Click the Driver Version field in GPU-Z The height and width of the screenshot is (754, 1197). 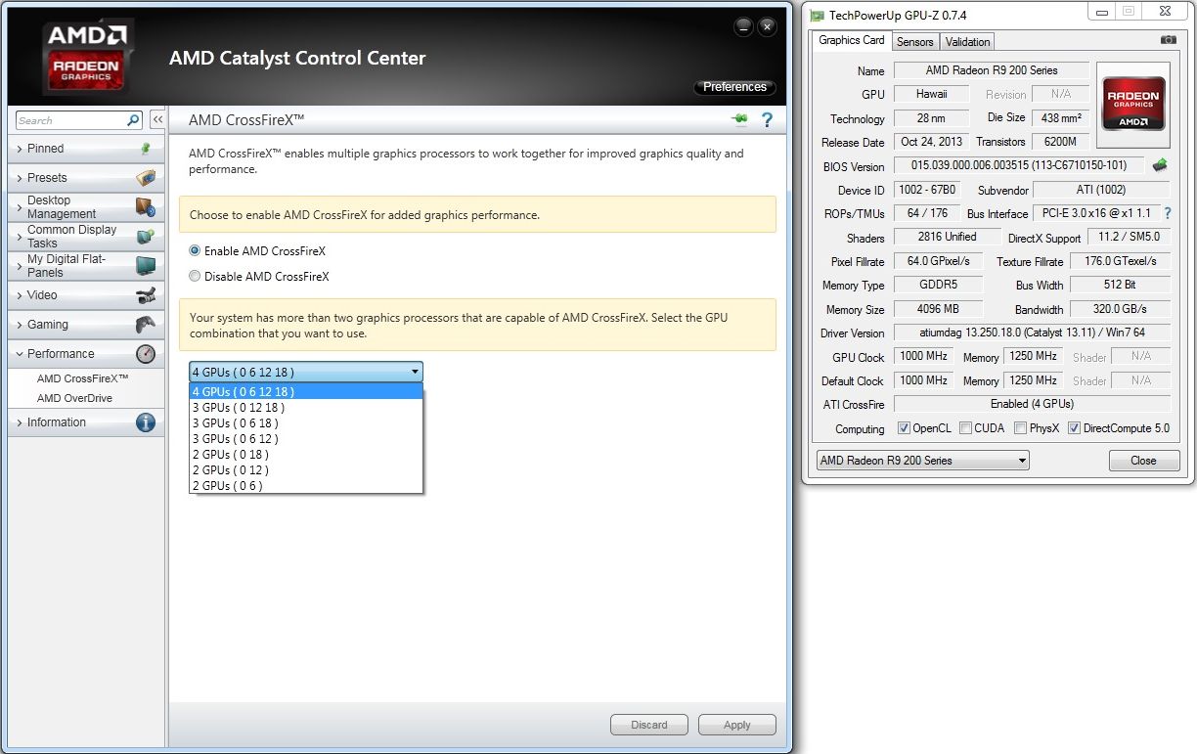1032,333
